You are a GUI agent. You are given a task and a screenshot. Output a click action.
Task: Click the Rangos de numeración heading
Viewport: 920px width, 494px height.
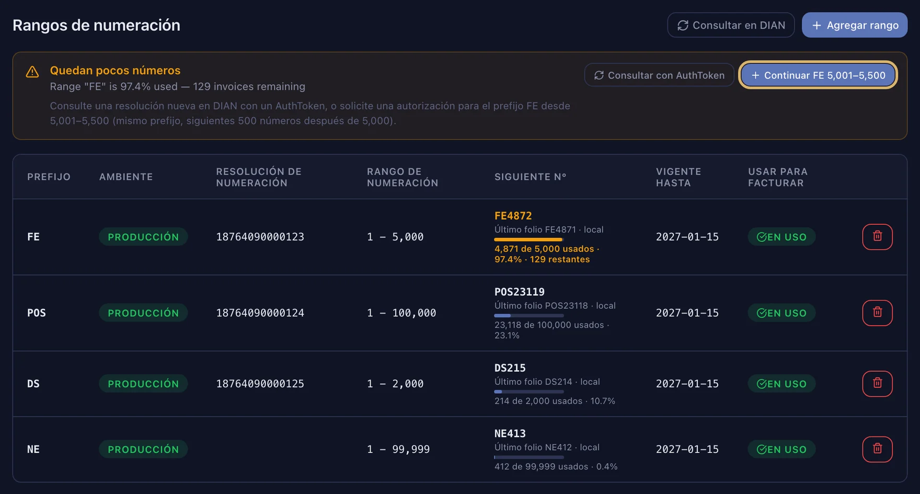pos(96,25)
